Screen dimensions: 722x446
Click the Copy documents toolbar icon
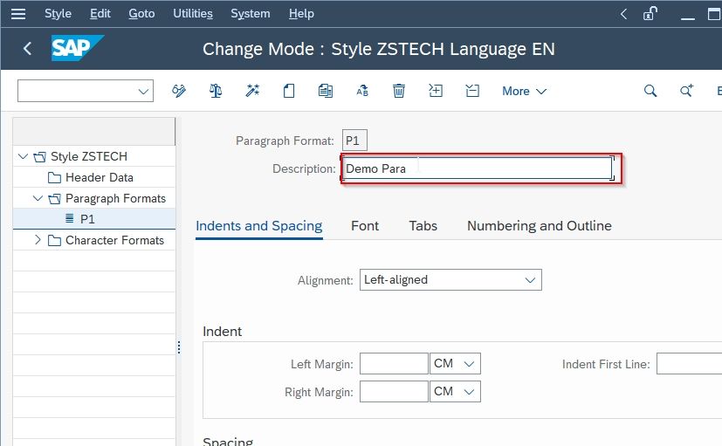[326, 91]
